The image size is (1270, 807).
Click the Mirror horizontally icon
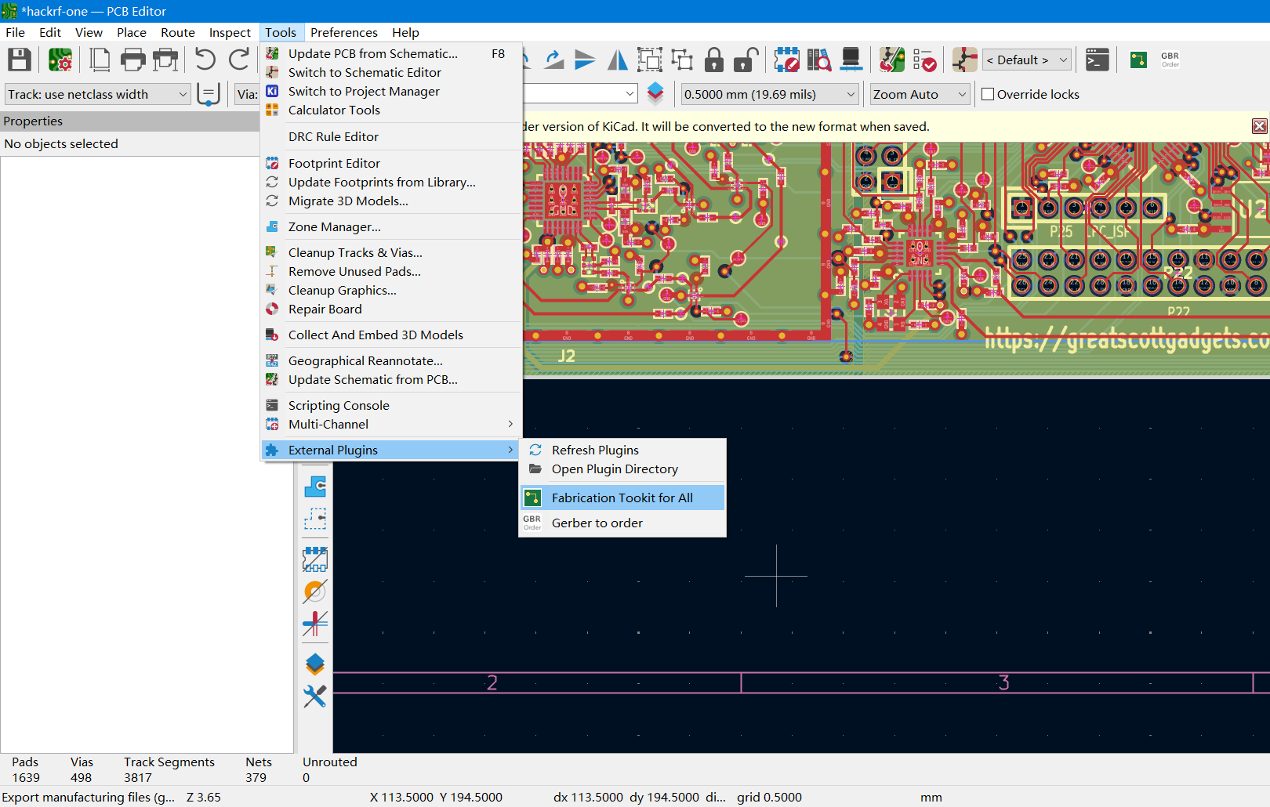pyautogui.click(x=618, y=60)
